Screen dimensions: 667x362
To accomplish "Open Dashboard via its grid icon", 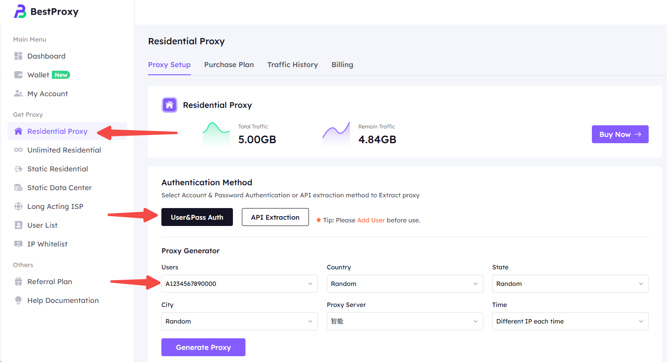I will pyautogui.click(x=18, y=56).
